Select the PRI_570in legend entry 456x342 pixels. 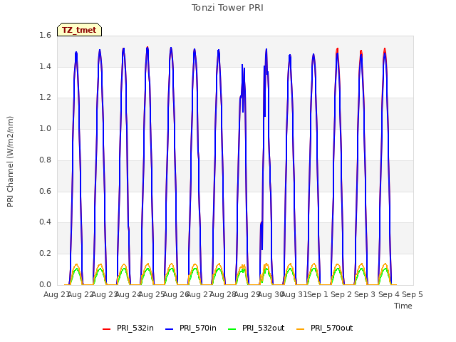point(191,328)
